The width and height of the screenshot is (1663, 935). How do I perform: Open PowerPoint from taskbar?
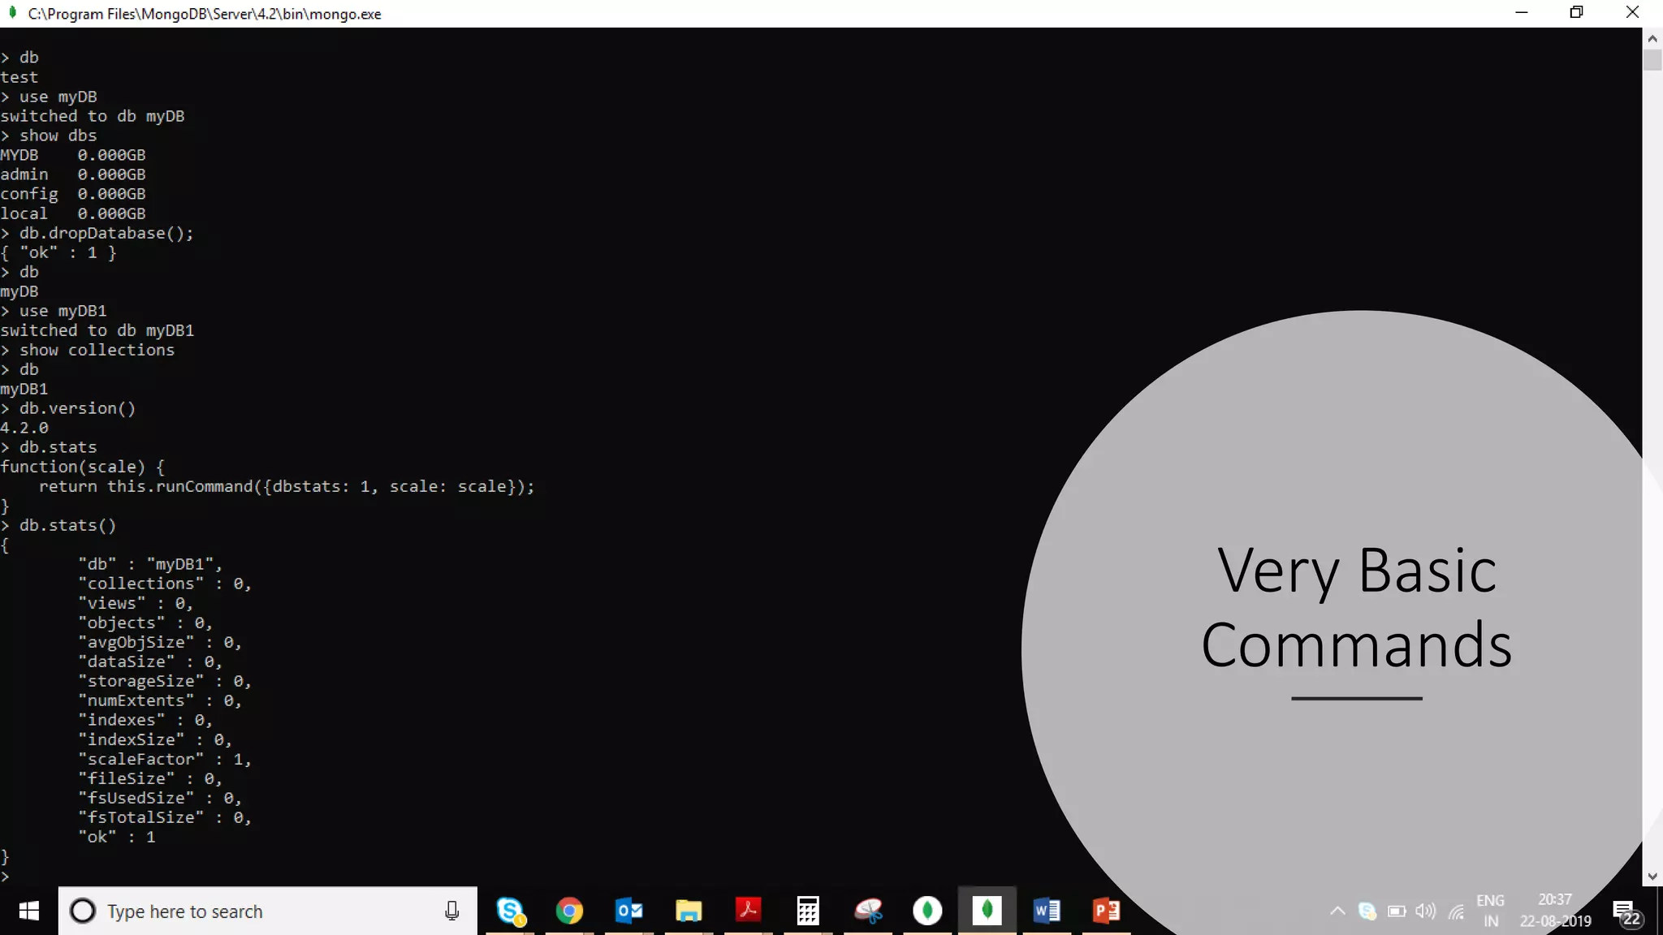(1106, 911)
